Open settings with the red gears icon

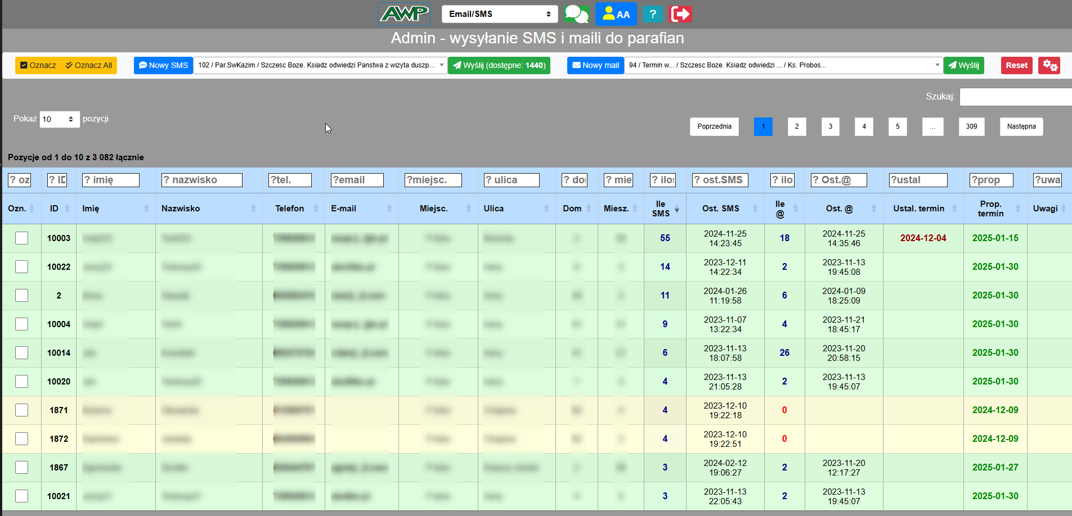coord(1049,65)
